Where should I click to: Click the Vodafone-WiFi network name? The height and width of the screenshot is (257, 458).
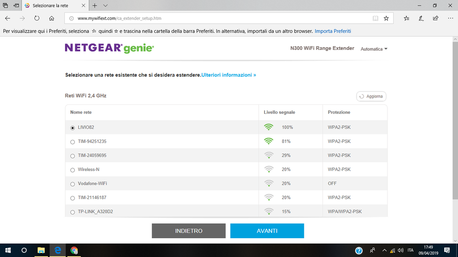92,183
